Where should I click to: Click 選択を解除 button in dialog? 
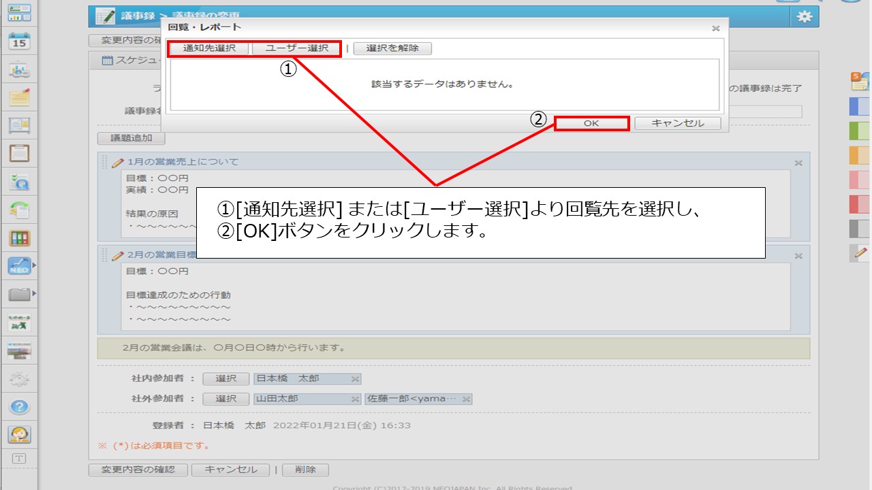(392, 48)
